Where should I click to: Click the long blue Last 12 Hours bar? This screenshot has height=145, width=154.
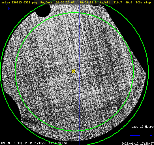pos(135,136)
